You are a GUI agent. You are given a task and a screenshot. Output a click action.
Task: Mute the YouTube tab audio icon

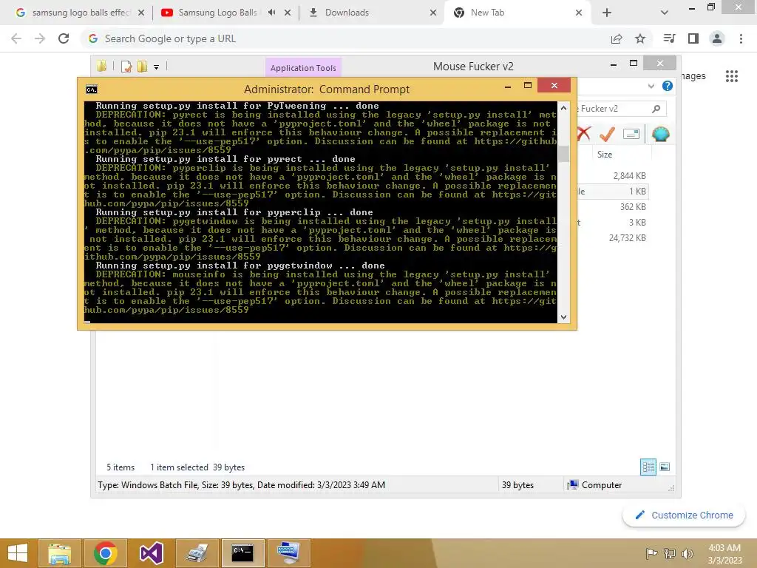272,13
